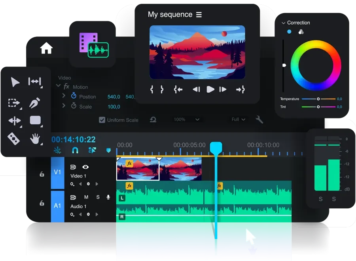Screen dimensions: 356x261
Task: Toggle the V1 track lock
Action: pos(42,174)
